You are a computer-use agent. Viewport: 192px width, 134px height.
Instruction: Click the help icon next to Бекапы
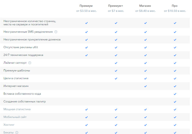[17, 132]
